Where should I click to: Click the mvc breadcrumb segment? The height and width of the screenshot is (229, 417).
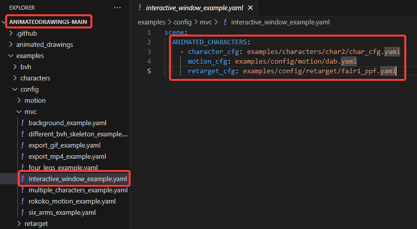click(x=206, y=22)
